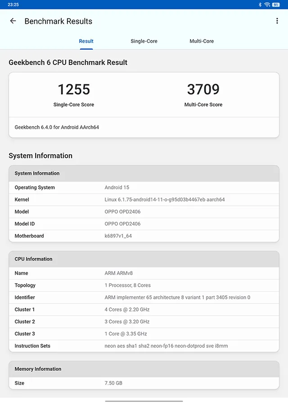The height and width of the screenshot is (404, 288).
Task: Switch to the Result tab
Action: 86,41
